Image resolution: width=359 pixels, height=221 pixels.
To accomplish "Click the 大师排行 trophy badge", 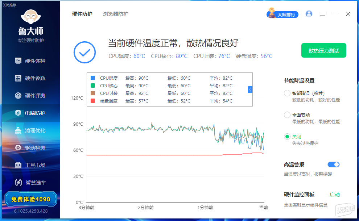I will click(x=282, y=14).
